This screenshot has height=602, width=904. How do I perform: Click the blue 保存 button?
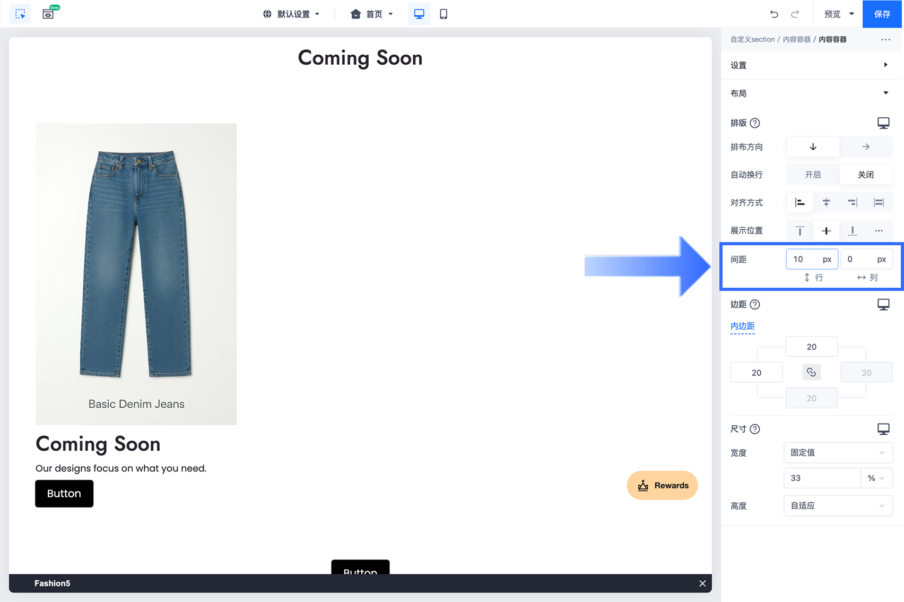882,14
